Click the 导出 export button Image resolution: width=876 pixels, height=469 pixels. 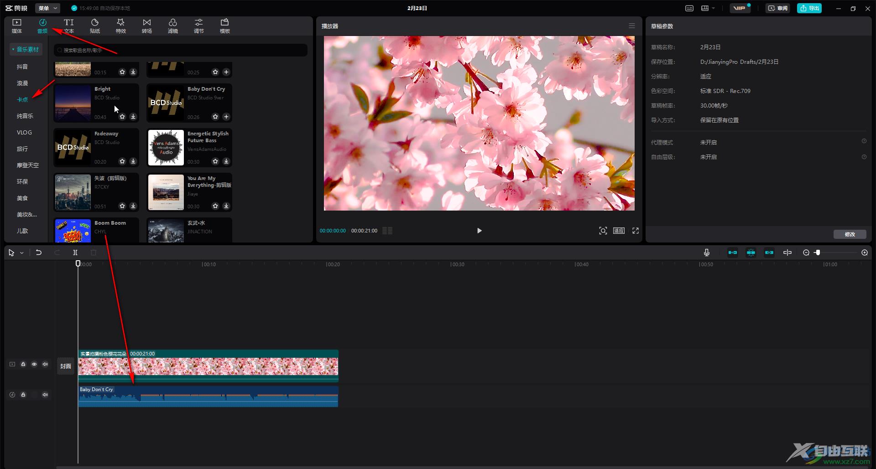click(809, 8)
